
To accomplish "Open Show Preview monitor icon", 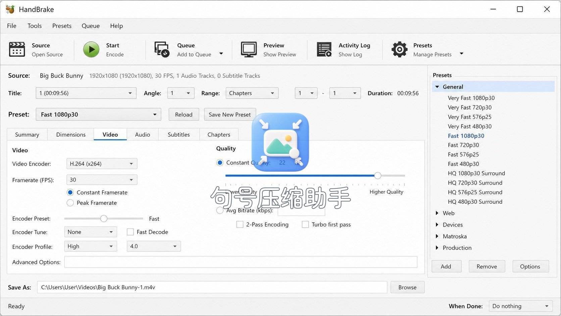I will click(x=249, y=49).
